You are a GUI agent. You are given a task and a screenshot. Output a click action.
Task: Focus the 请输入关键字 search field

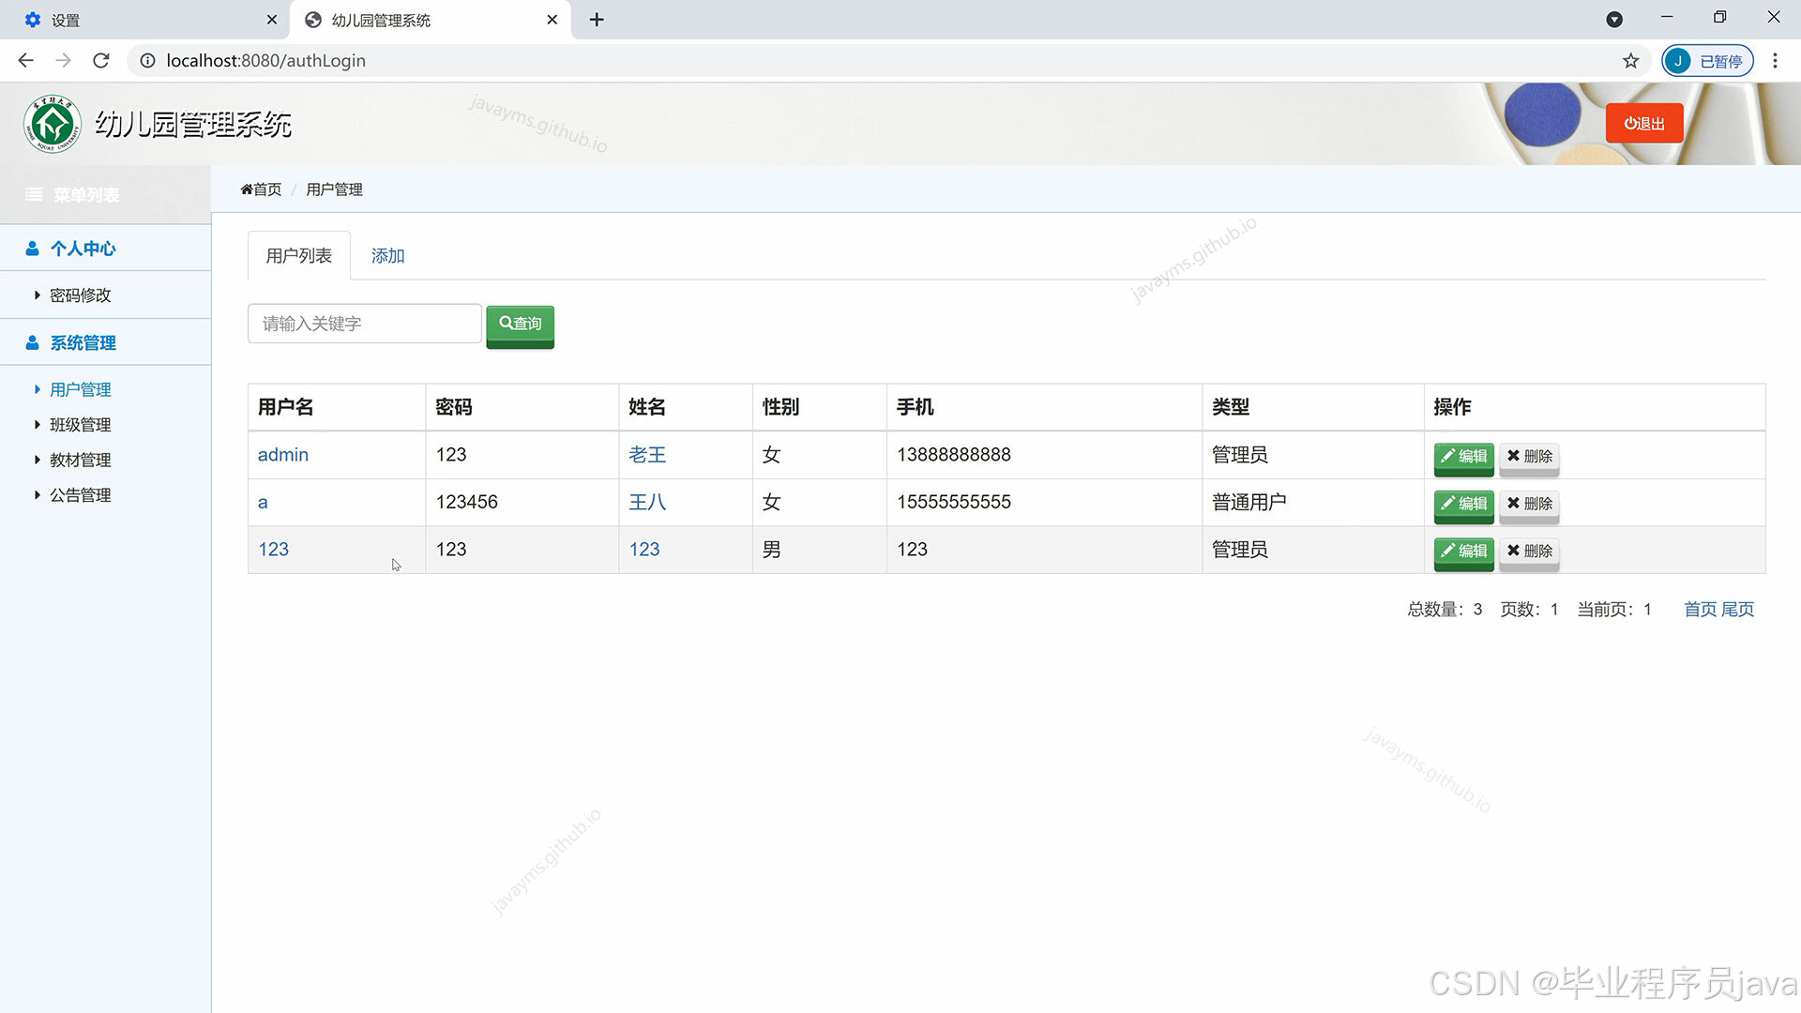tap(365, 324)
